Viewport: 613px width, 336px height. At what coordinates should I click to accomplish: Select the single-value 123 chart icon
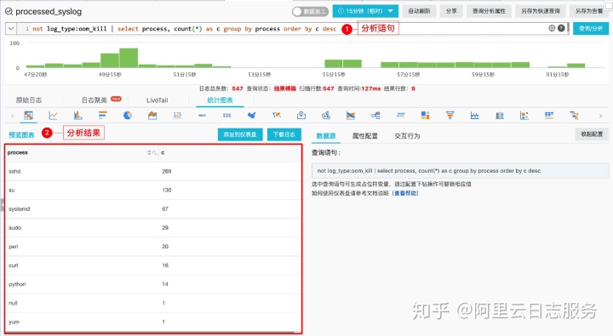[x=177, y=115]
